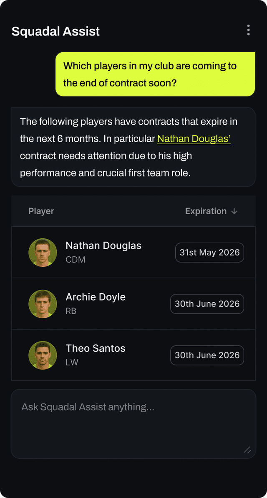Click the RB position label

pos(71,311)
